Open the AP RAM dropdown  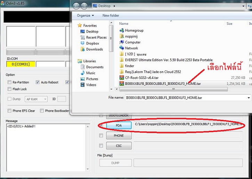(36, 99)
